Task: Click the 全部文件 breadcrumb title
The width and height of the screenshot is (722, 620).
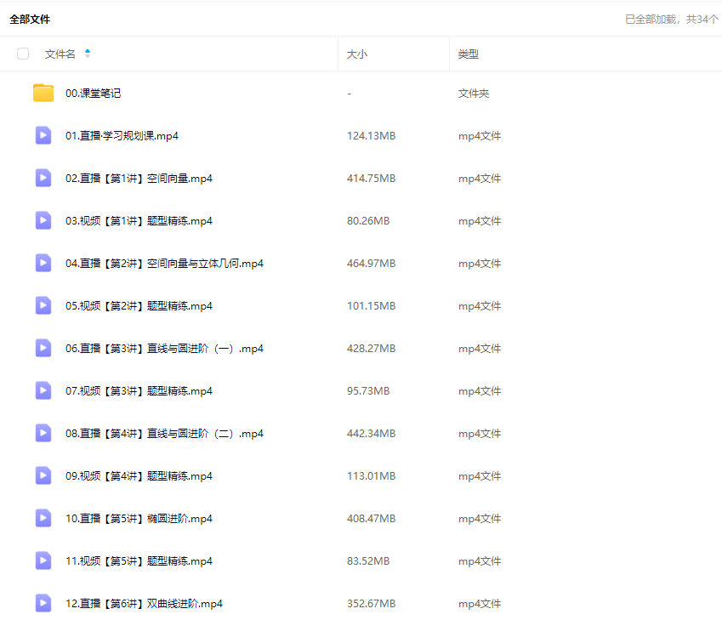Action: pos(30,20)
